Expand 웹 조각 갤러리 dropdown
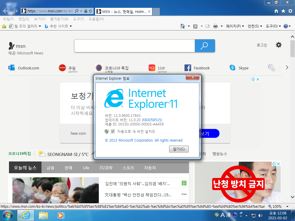Viewport: 295px width, 221px height. tap(40, 26)
